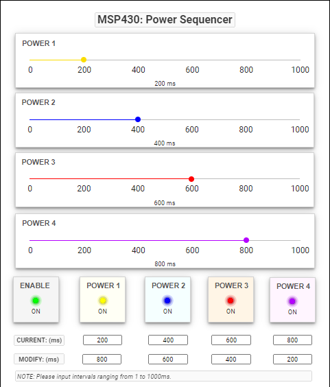Click the POWER 3 status box label

click(x=231, y=285)
